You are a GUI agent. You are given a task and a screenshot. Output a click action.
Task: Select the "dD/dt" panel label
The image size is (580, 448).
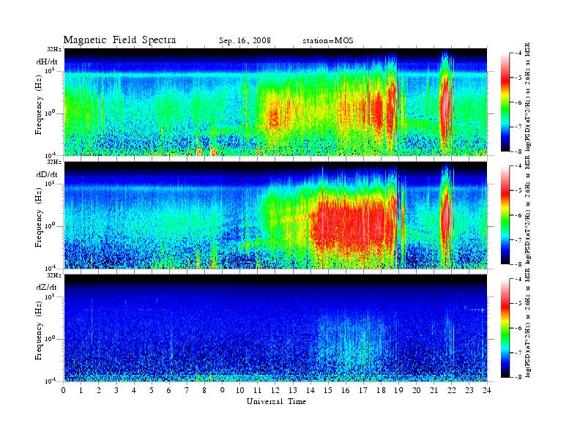point(47,174)
